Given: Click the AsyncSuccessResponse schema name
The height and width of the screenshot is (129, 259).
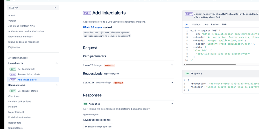Looking at the screenshot, I should (x=97, y=120).
